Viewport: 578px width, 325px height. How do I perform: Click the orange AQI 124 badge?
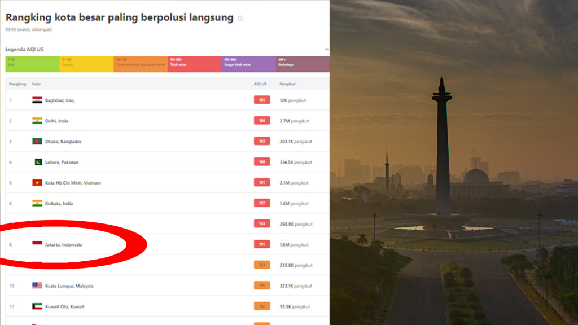[x=262, y=265]
